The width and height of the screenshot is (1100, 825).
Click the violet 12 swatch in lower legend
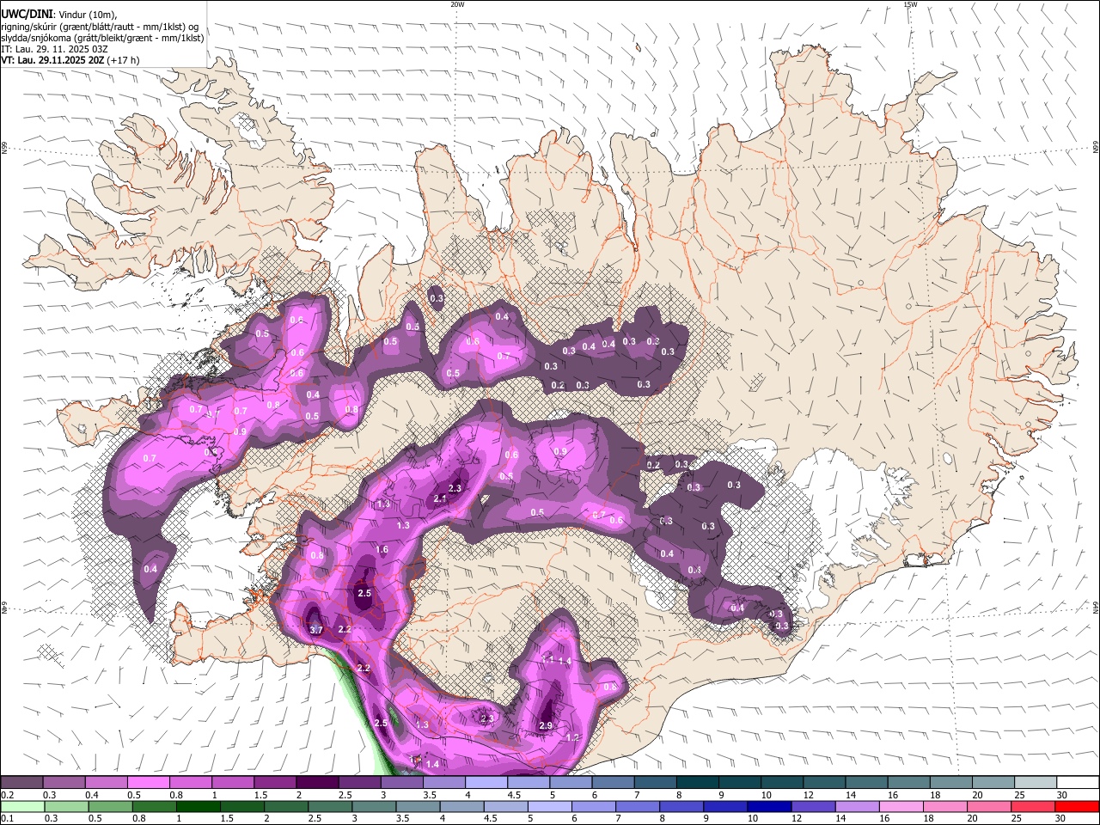coord(812,806)
